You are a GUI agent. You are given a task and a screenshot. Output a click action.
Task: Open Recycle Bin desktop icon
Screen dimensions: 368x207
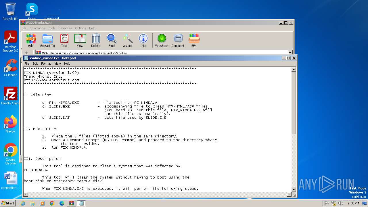[x=10, y=11]
